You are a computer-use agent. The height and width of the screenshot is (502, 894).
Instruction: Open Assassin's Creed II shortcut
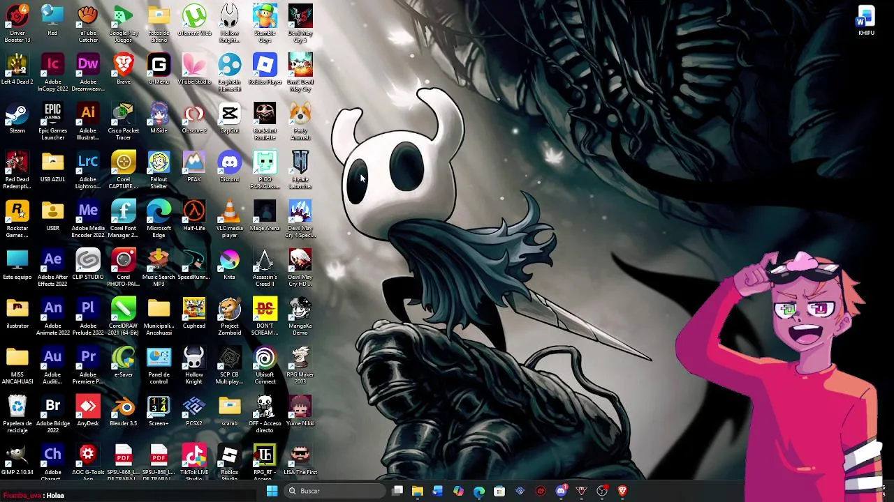click(x=265, y=268)
